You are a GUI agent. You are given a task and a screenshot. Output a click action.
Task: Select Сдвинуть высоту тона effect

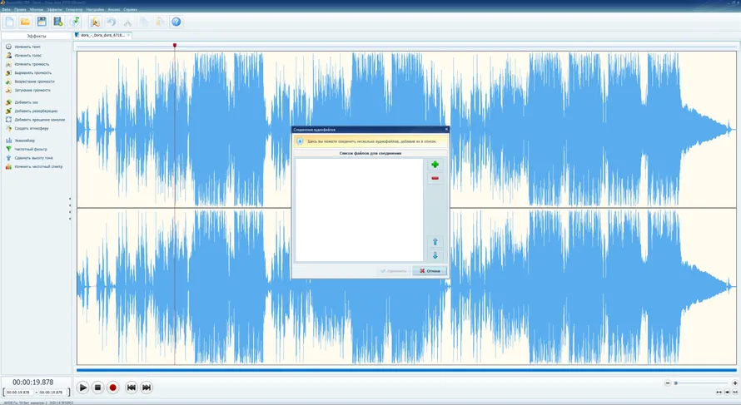click(29, 158)
